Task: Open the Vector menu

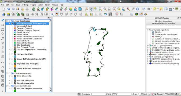Action: click(x=40, y=5)
